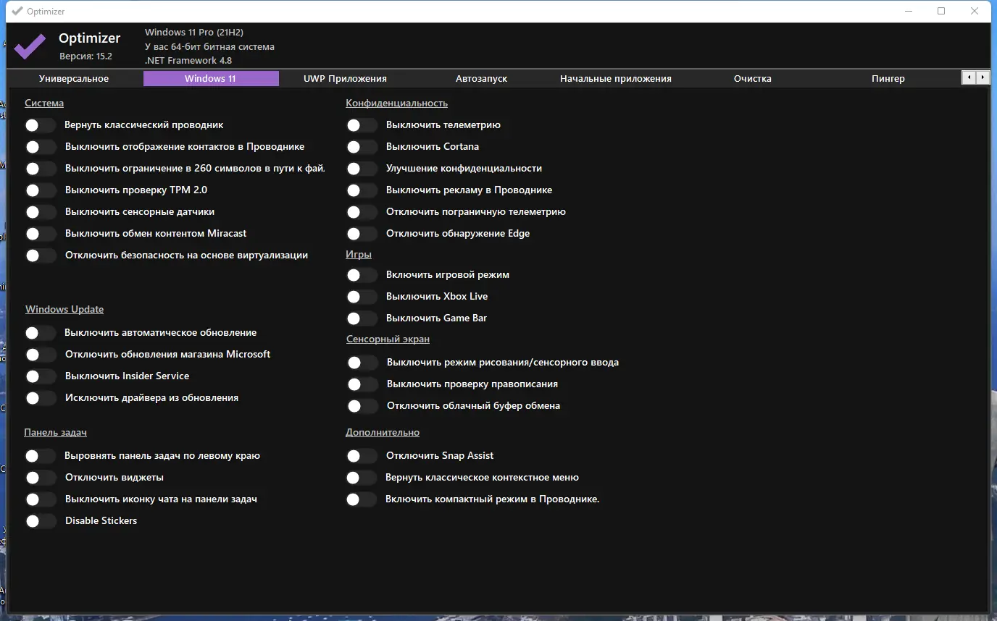
Task: Toggle Выключить обмен контентом Miracast
Action: pos(41,234)
